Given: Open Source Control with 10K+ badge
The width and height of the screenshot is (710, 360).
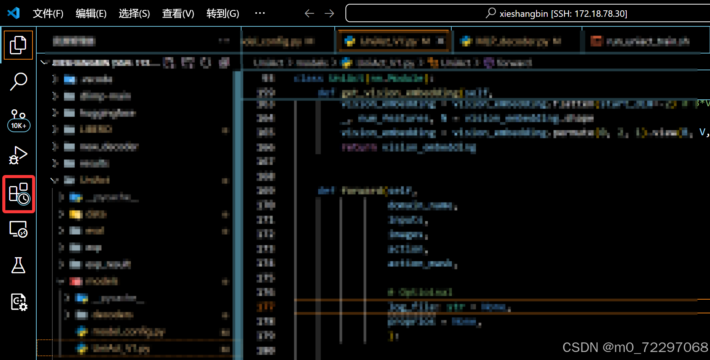Looking at the screenshot, I should click(18, 120).
